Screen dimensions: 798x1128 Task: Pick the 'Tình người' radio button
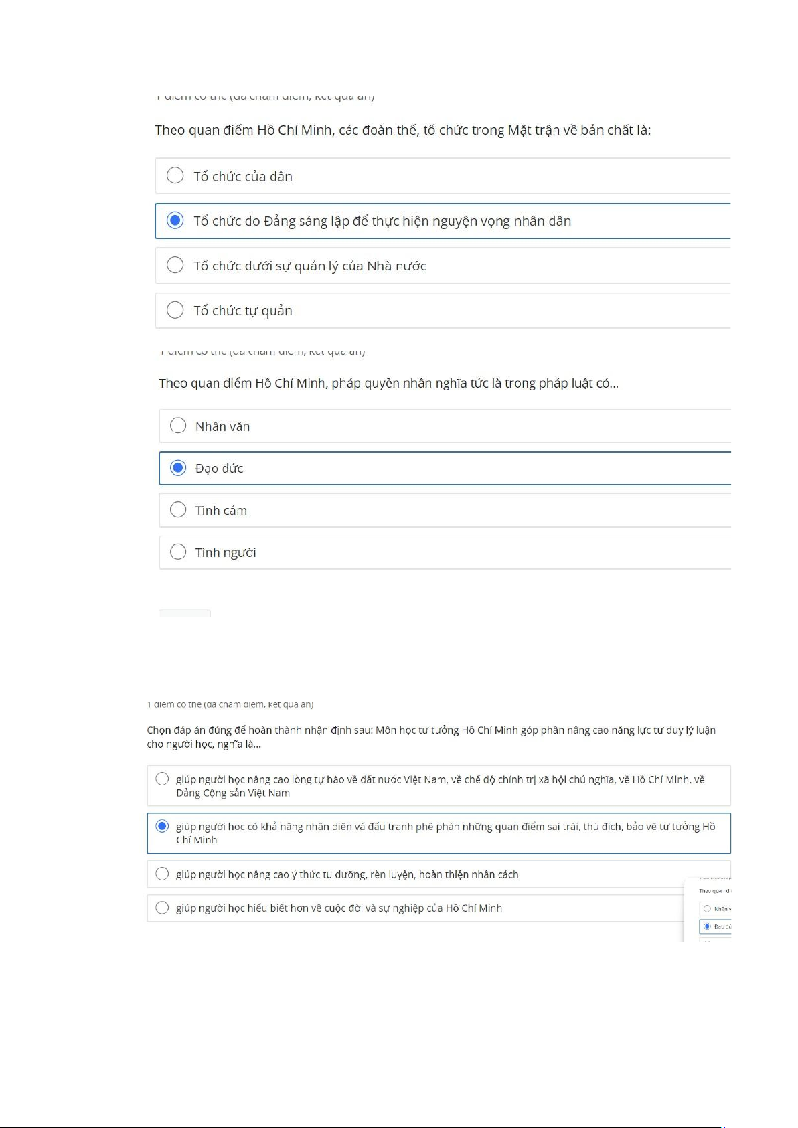(178, 552)
